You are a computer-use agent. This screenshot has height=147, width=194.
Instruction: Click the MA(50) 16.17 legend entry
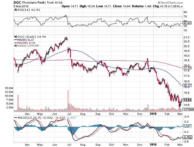(x=25, y=40)
